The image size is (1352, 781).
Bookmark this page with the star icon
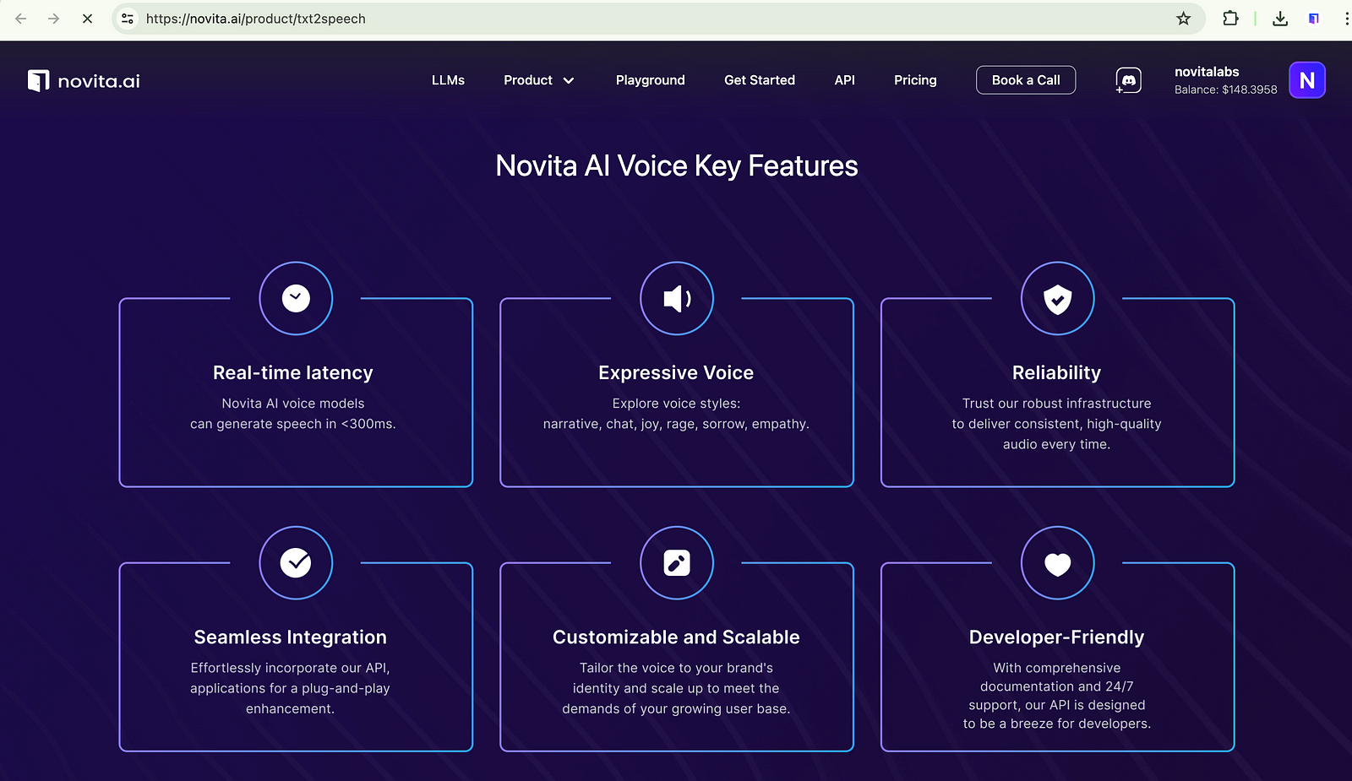click(x=1184, y=19)
